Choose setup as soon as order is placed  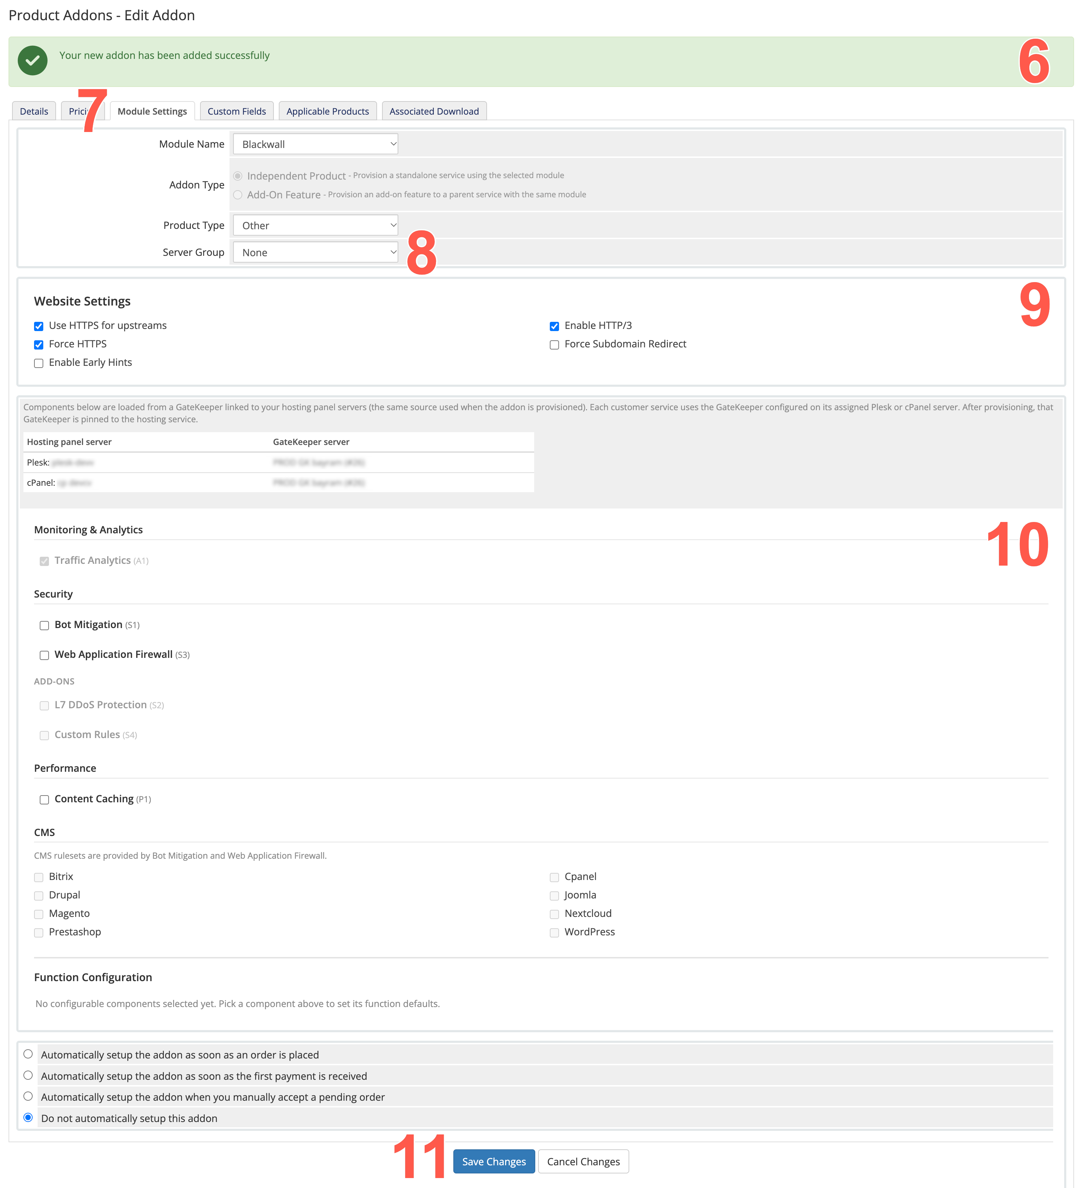click(28, 1054)
